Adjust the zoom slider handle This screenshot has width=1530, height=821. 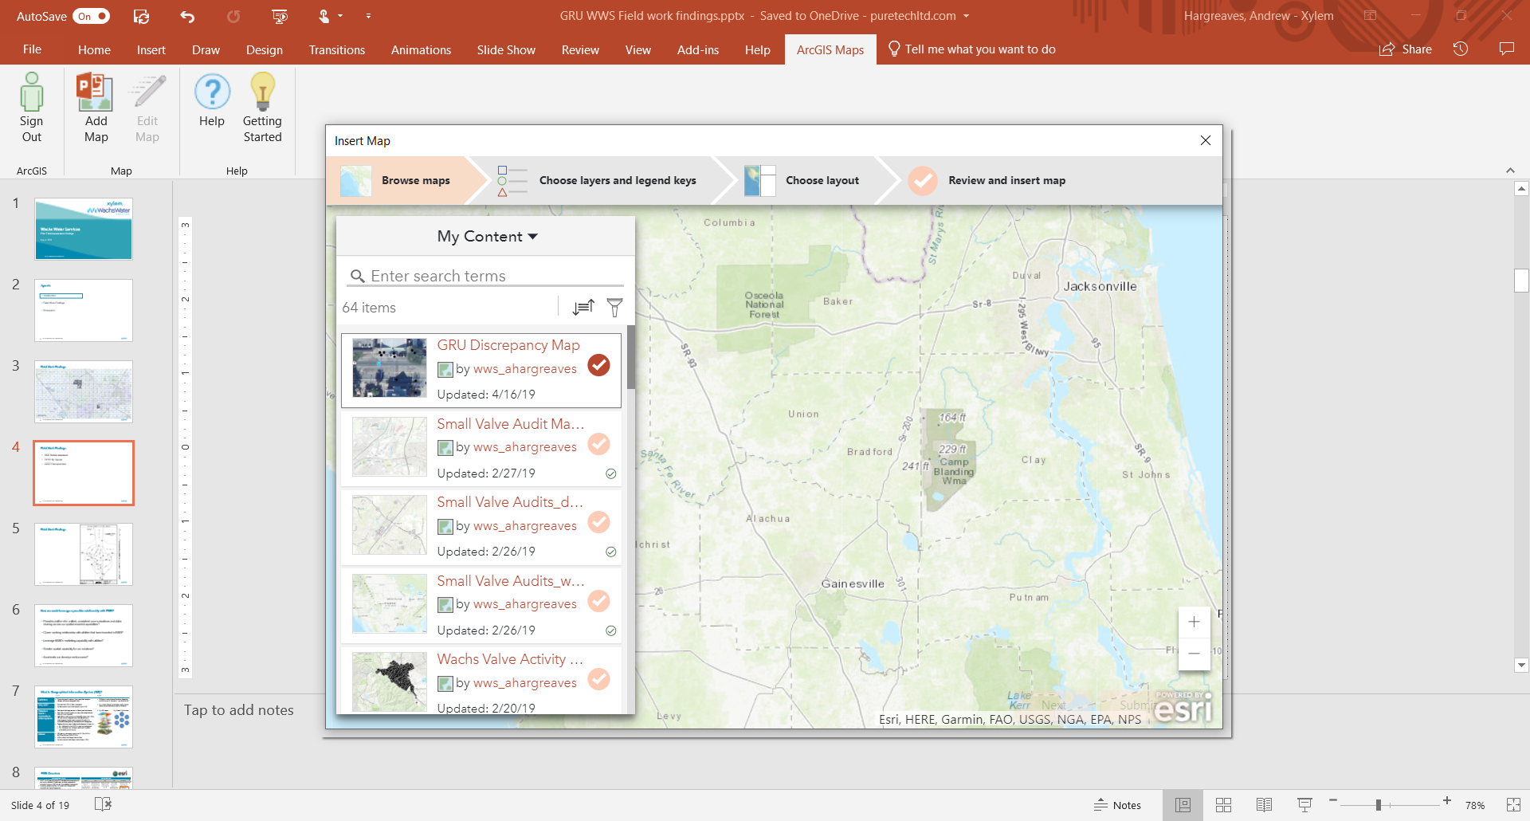pyautogui.click(x=1378, y=805)
